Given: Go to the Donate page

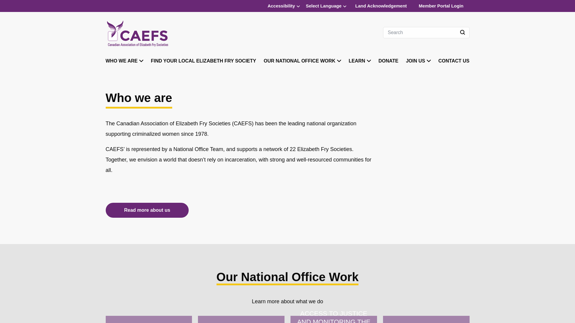Looking at the screenshot, I should [388, 61].
